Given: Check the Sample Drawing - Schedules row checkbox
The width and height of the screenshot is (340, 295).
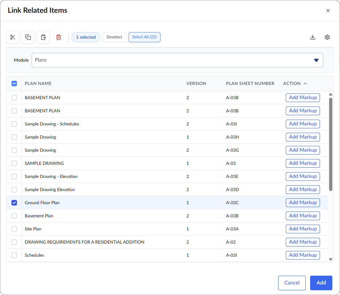Looking at the screenshot, I should click(x=14, y=124).
